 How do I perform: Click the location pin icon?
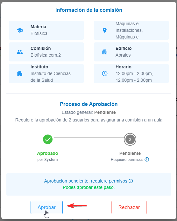coord(105,30)
